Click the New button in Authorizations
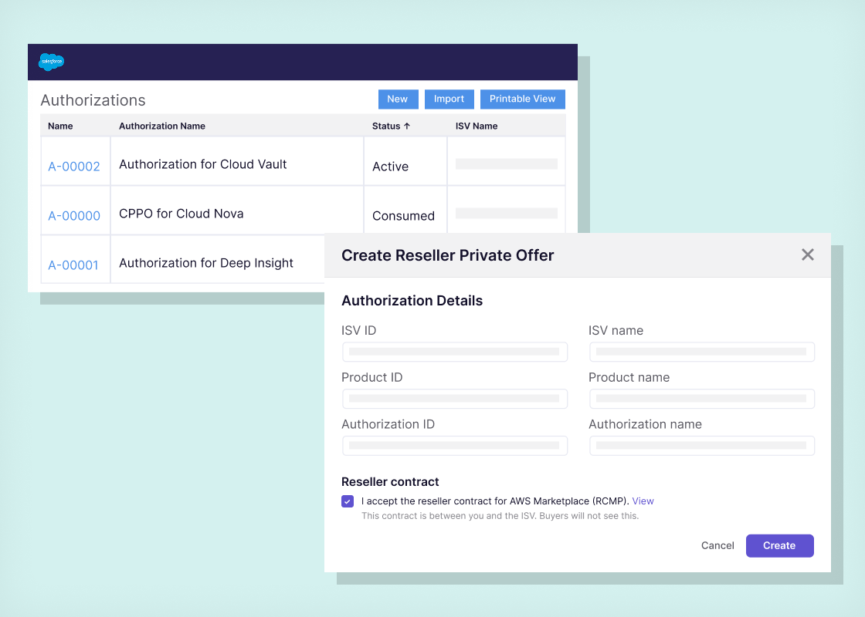The image size is (865, 617). pyautogui.click(x=398, y=99)
